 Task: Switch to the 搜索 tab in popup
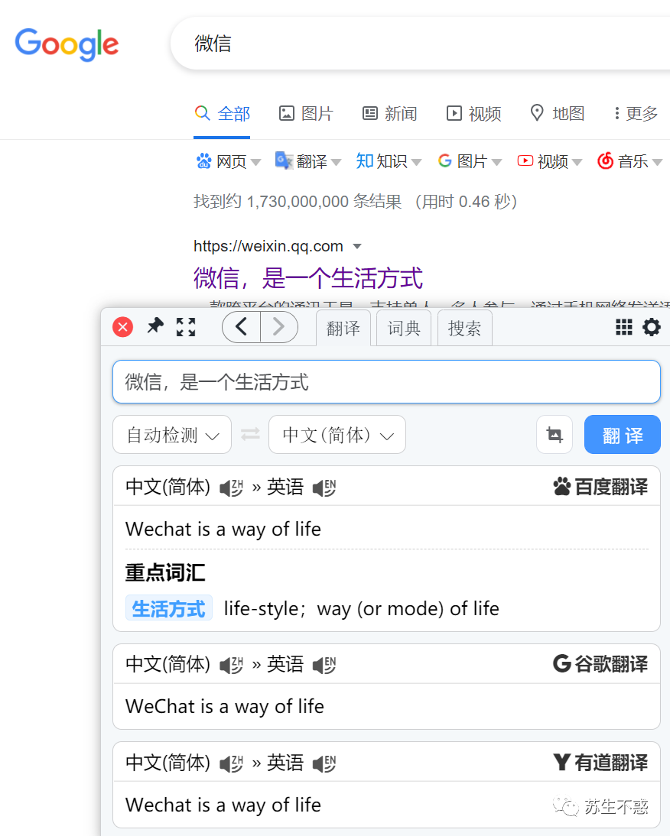(464, 328)
